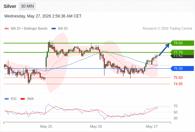The image size is (195, 132).
Task: Click the red 9MA legend marker
Action: [x=22, y=99]
